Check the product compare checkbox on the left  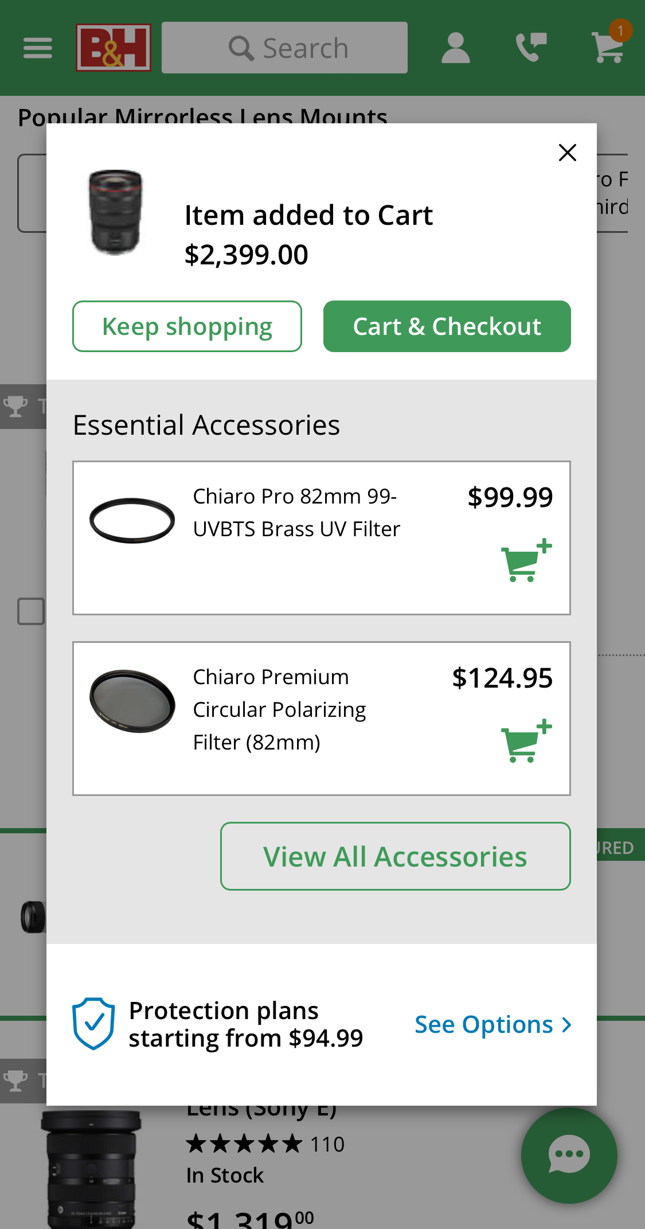32,611
